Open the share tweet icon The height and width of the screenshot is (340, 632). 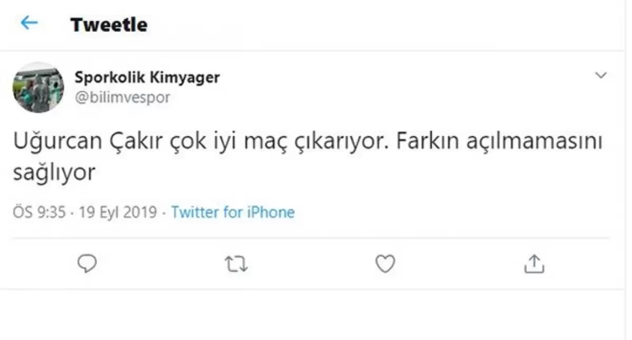click(534, 264)
